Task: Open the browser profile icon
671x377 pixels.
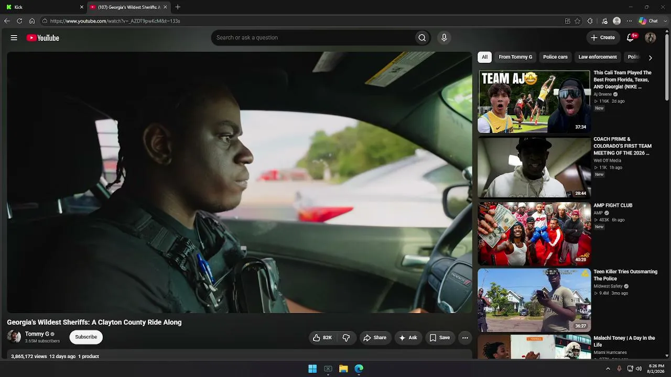Action: (x=617, y=21)
